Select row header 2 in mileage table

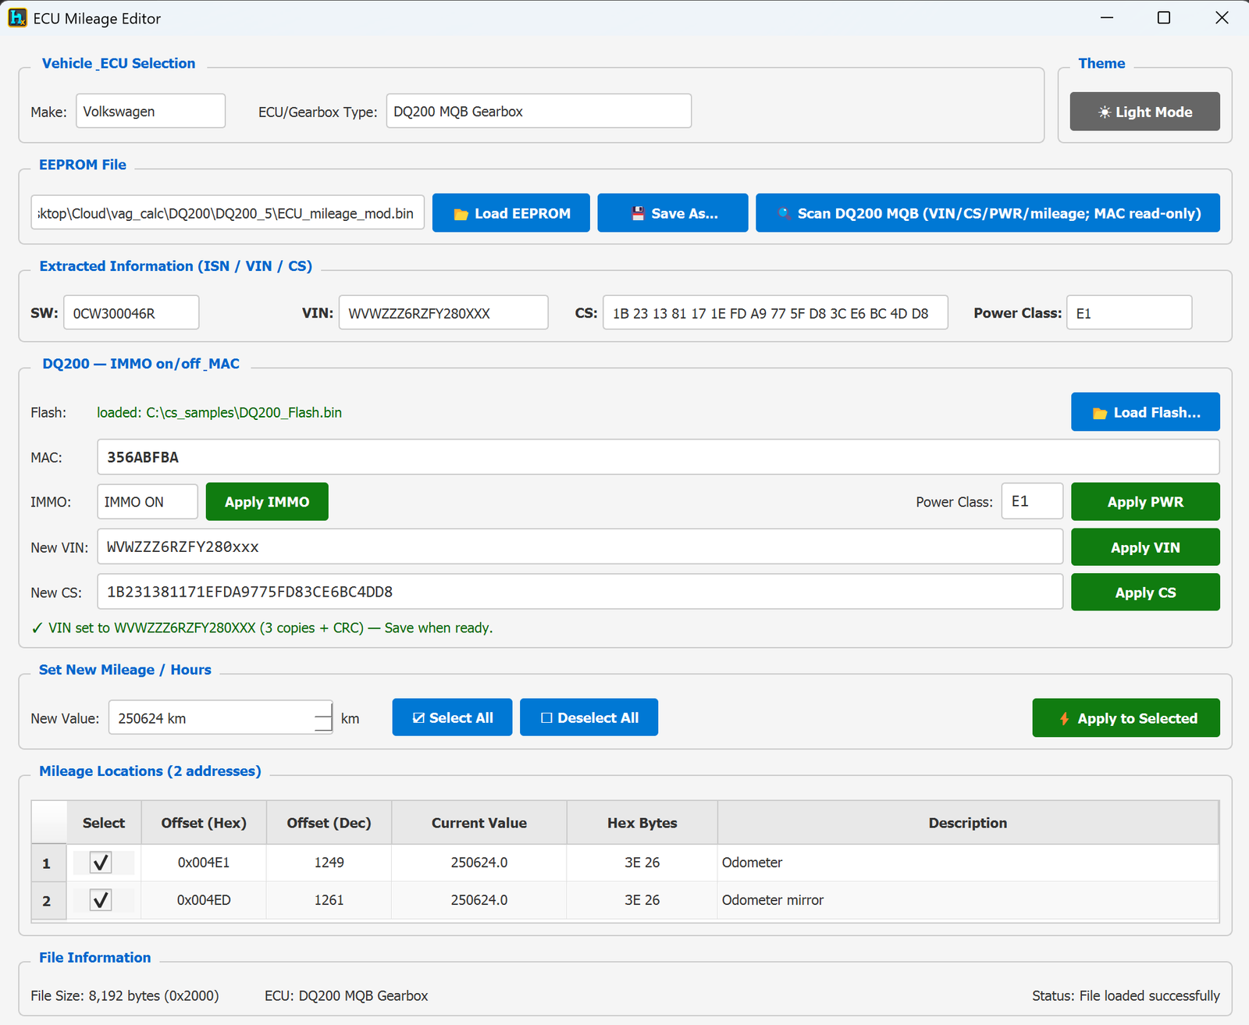tap(48, 900)
